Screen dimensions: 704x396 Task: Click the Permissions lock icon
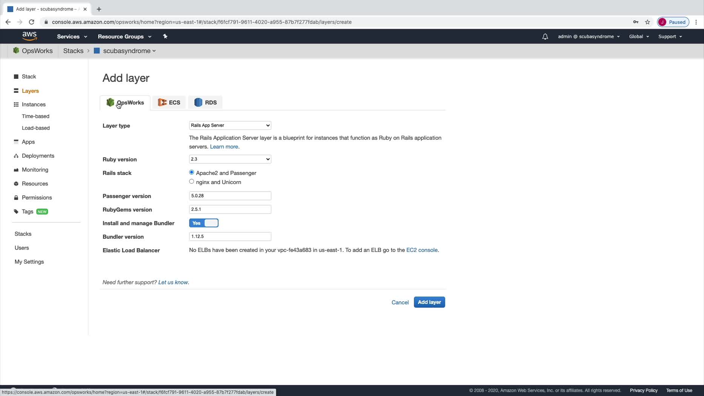point(16,198)
